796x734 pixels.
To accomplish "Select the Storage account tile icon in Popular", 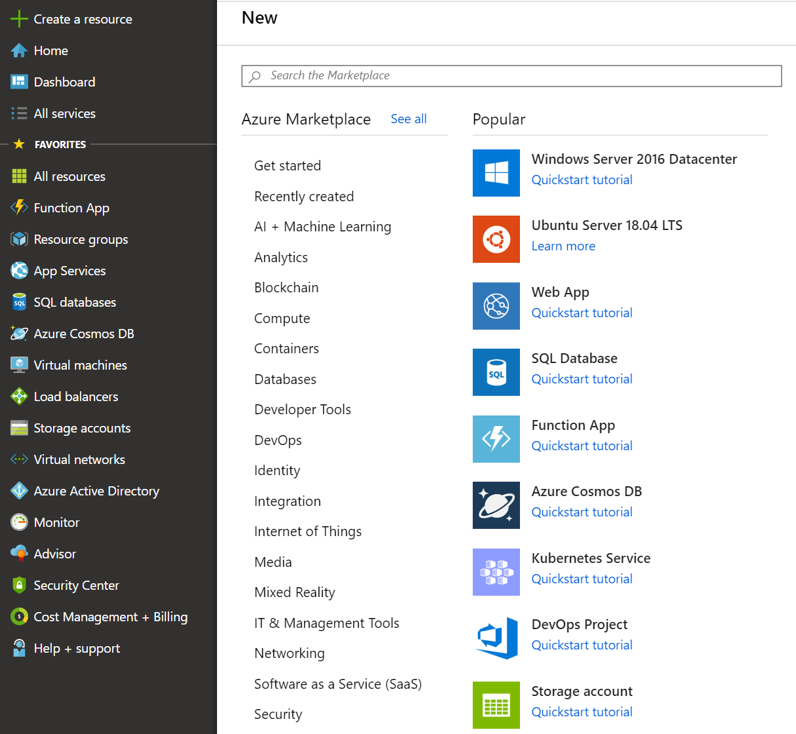I will coord(496,705).
